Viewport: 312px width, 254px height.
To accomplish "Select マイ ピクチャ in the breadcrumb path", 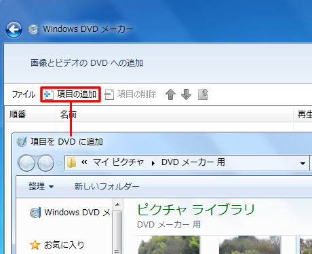I will pos(119,162).
